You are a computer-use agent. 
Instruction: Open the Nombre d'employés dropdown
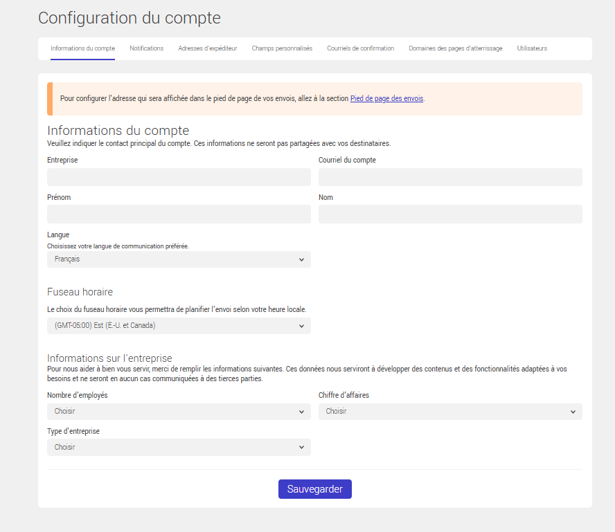point(178,411)
